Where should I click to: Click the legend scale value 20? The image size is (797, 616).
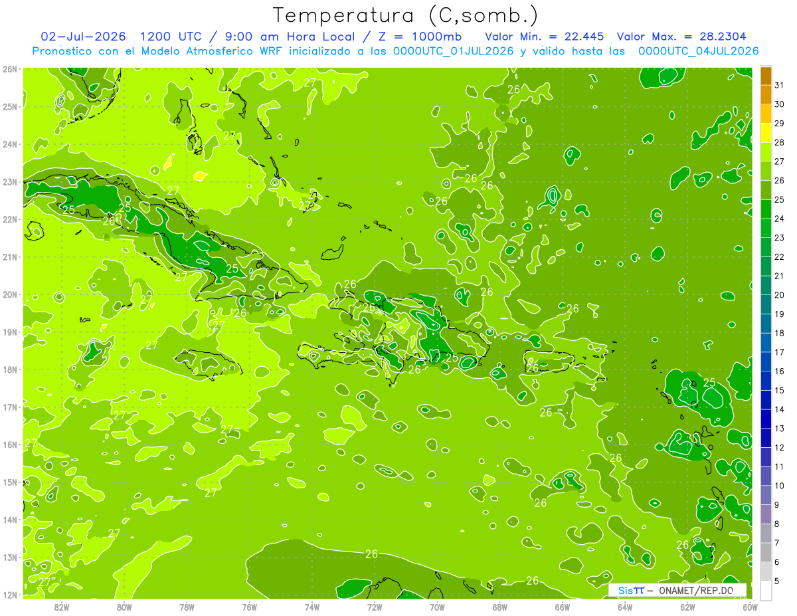[779, 295]
